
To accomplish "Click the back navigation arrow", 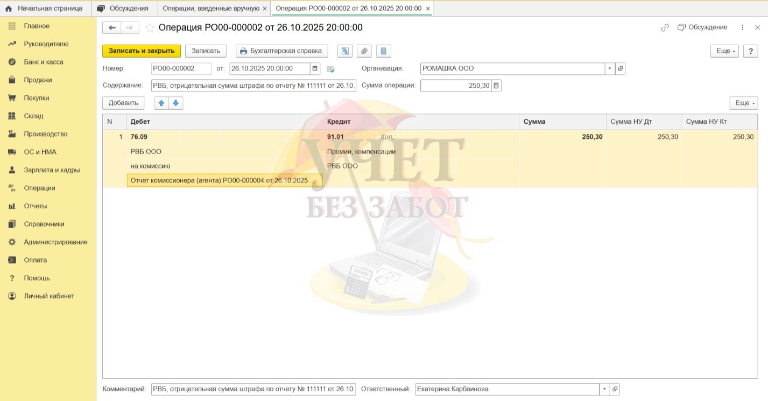I will click(x=111, y=27).
